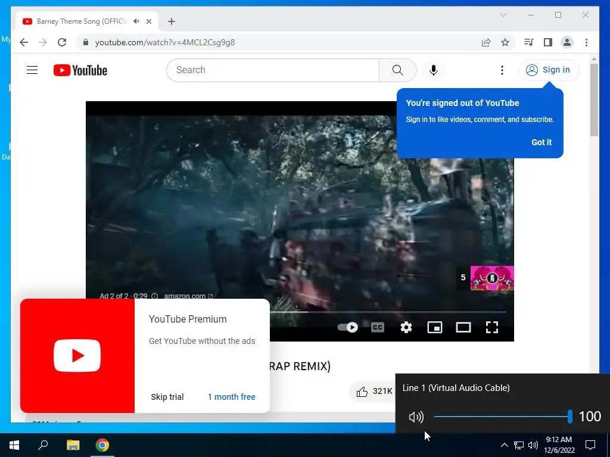
Task: Click the red YouTube Premium logo image
Action: tap(77, 356)
